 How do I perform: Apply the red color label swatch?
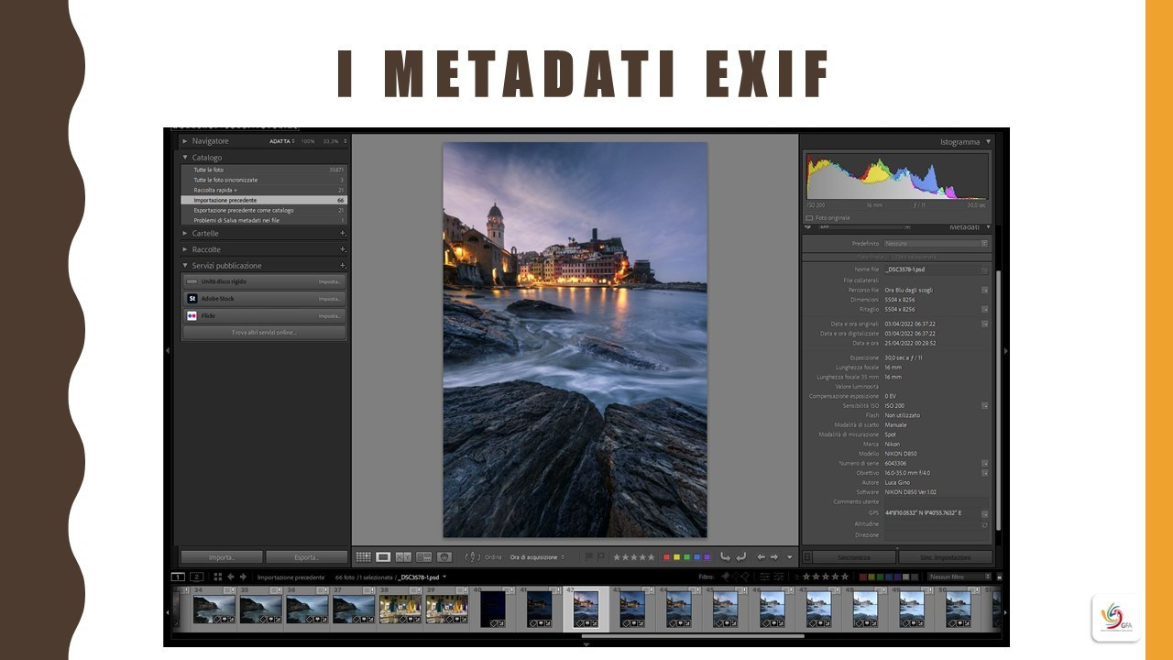[667, 556]
